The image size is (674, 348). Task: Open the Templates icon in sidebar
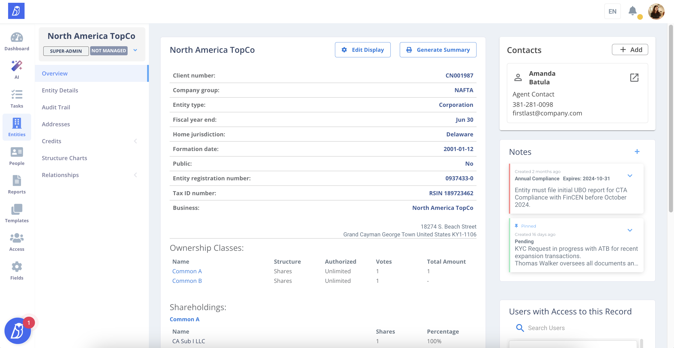[17, 209]
